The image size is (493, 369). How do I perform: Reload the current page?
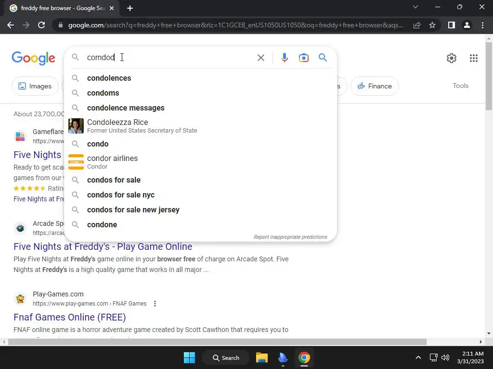pos(41,25)
